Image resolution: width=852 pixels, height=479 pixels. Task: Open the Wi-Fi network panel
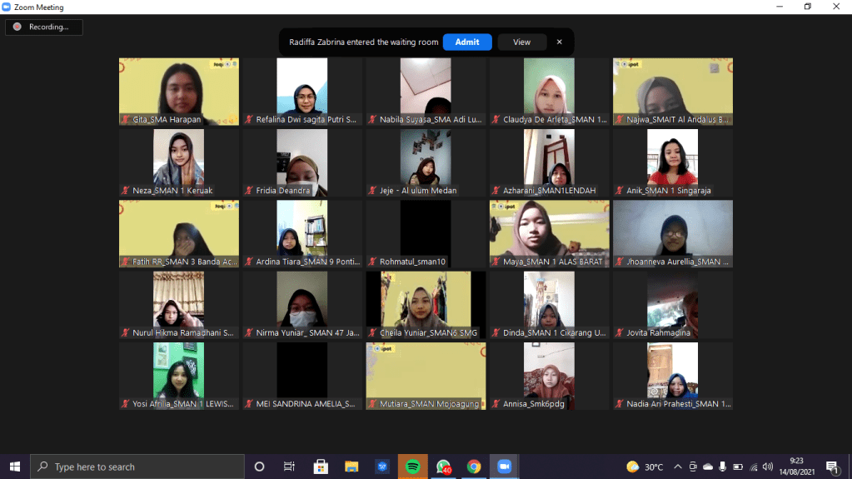pyautogui.click(x=753, y=467)
